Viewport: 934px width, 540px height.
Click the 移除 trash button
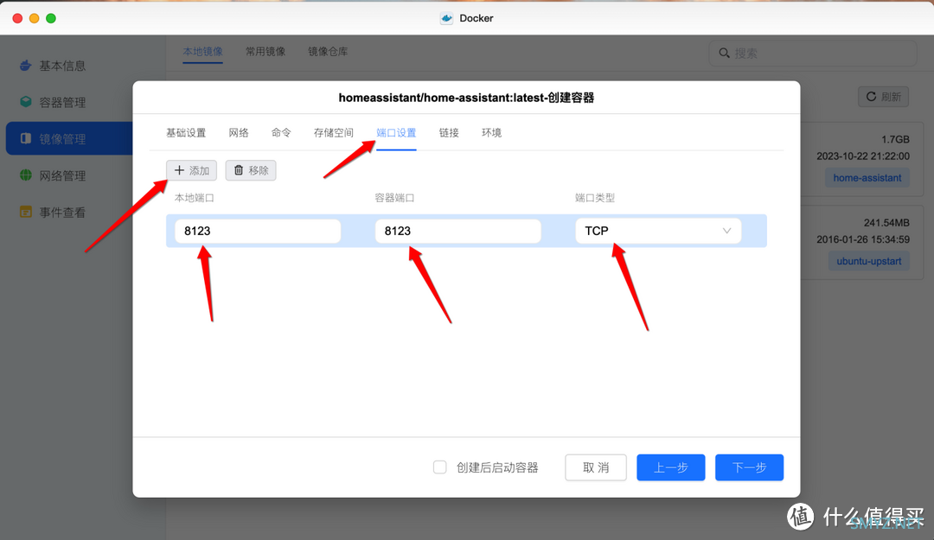click(251, 170)
